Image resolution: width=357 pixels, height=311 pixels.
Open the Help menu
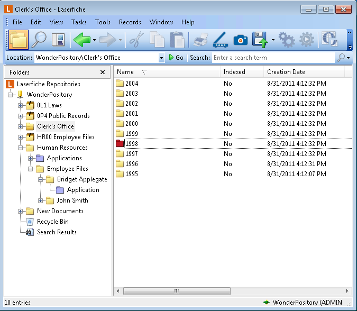coord(188,22)
